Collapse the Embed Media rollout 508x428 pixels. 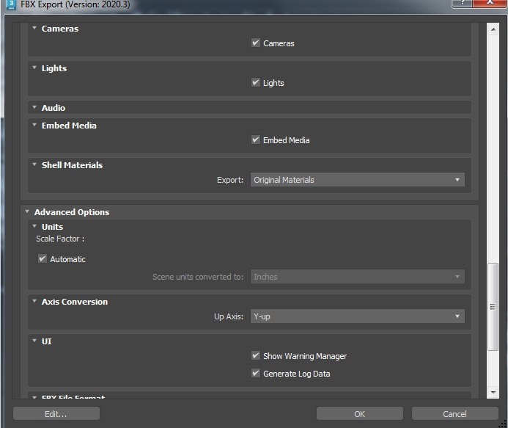[x=34, y=125]
